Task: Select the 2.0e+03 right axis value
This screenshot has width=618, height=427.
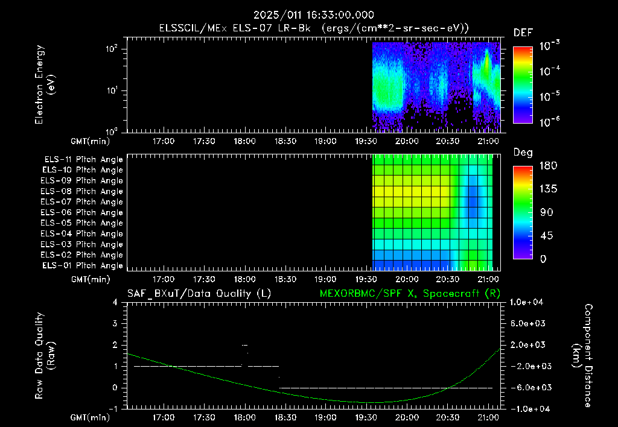Action: 527,345
